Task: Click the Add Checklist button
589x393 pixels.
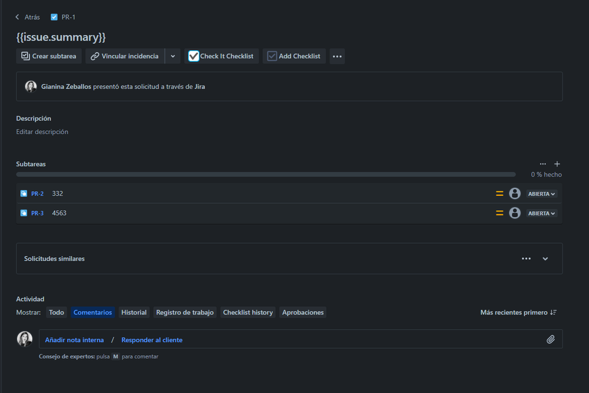Action: pos(294,56)
